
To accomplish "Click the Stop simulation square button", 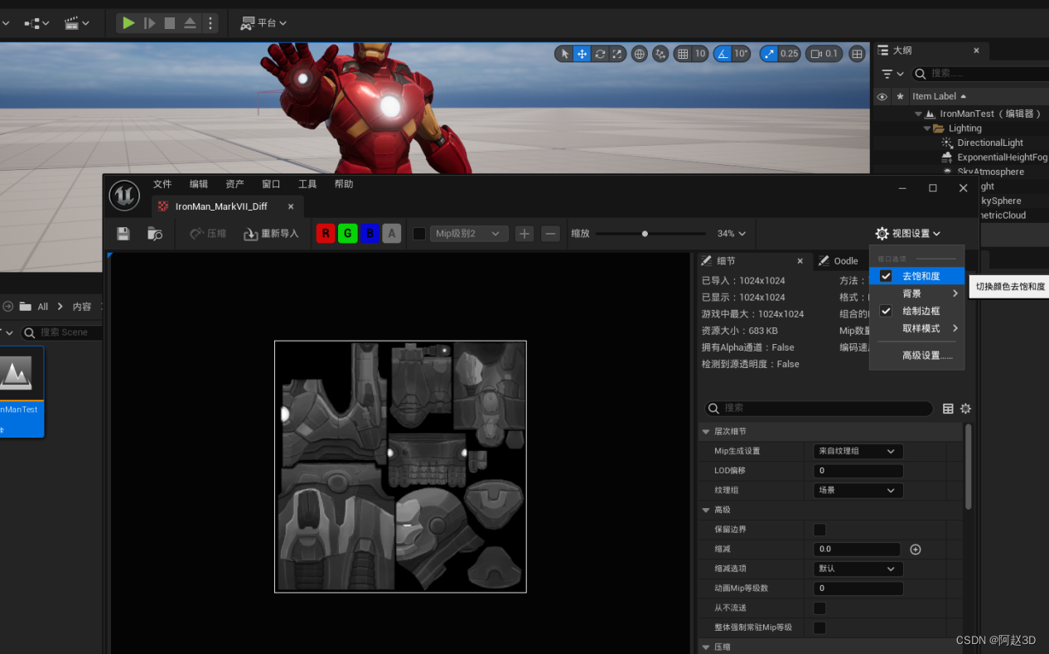I will click(x=170, y=23).
